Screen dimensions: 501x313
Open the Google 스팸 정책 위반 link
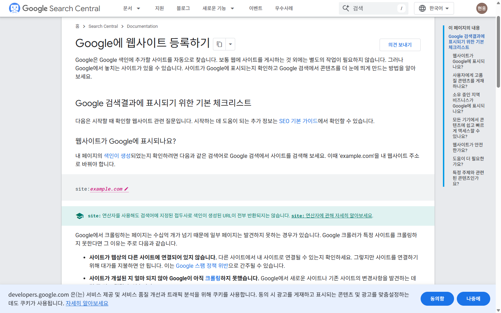pos(202,266)
